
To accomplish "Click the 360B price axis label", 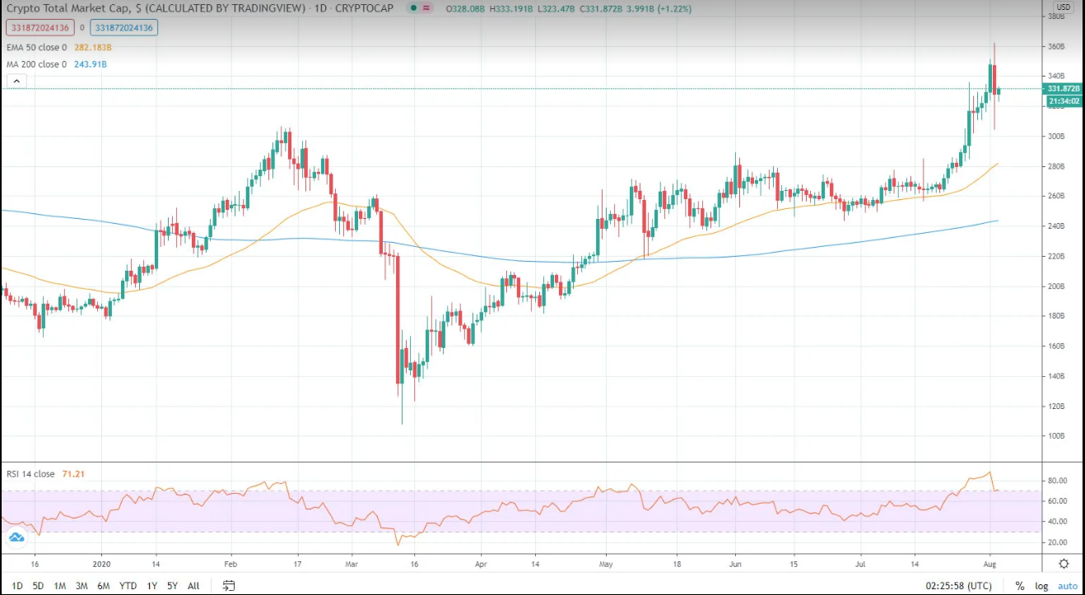I will pyautogui.click(x=1057, y=46).
